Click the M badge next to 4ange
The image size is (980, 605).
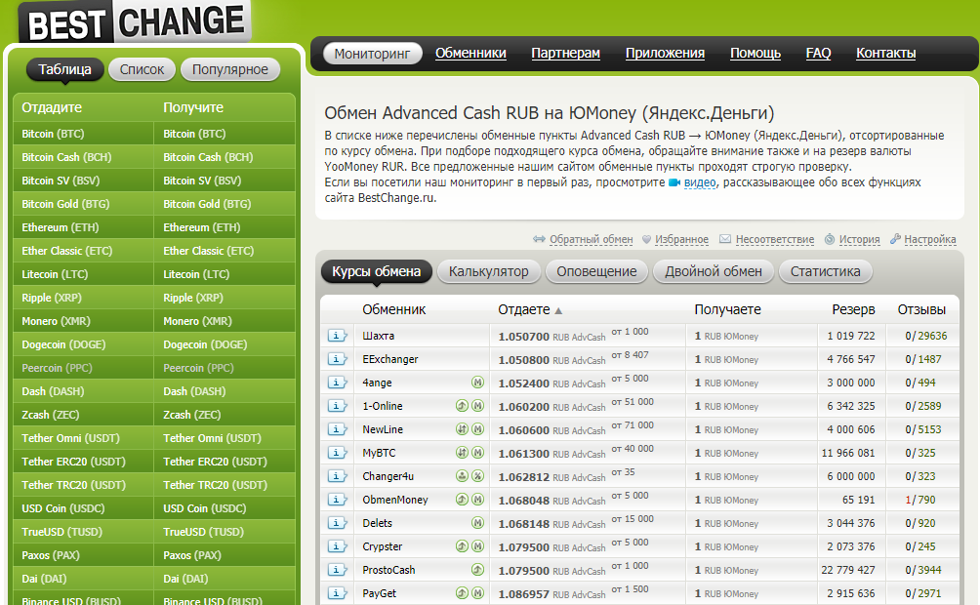[x=477, y=383]
